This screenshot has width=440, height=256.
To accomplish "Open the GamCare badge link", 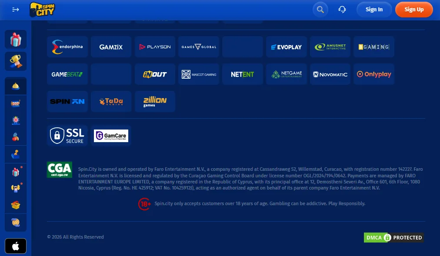I will tap(111, 136).
